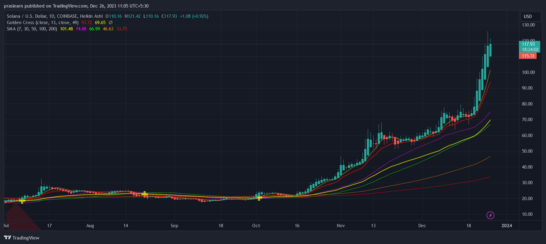Click the 100.00 level on price axis
Image resolution: width=546 pixels, height=244 pixels.
click(x=528, y=72)
